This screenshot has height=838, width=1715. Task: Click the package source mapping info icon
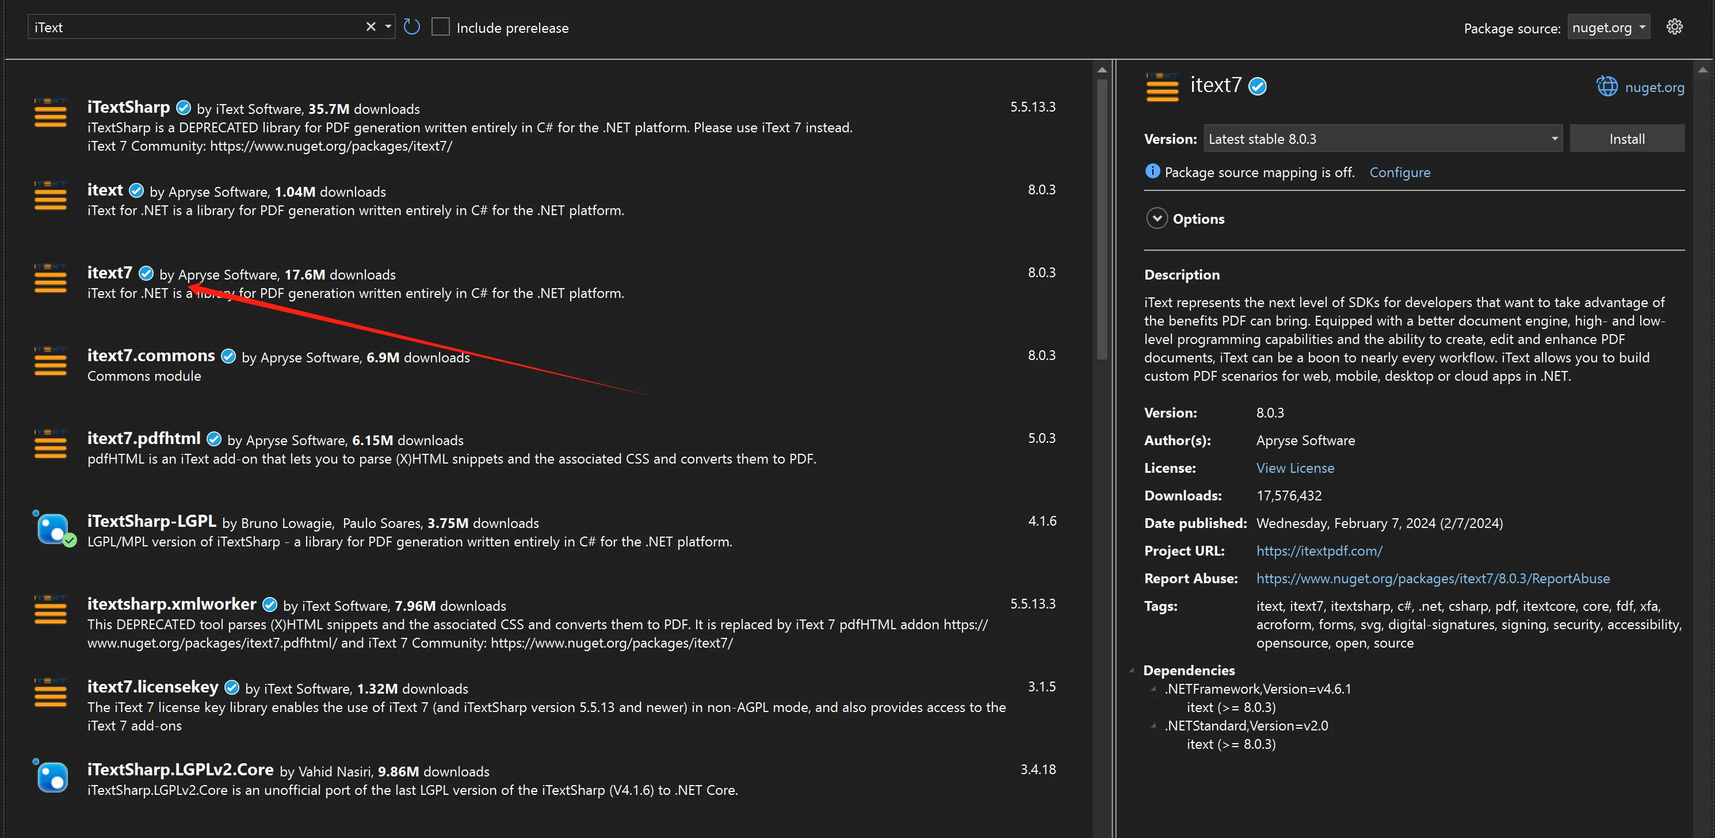point(1152,171)
